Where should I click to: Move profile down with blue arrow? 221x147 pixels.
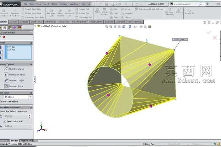(1, 58)
